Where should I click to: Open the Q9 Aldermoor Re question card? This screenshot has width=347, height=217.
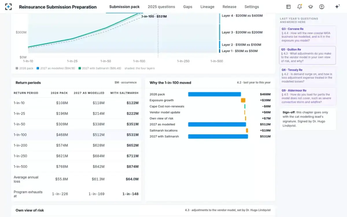(308, 96)
